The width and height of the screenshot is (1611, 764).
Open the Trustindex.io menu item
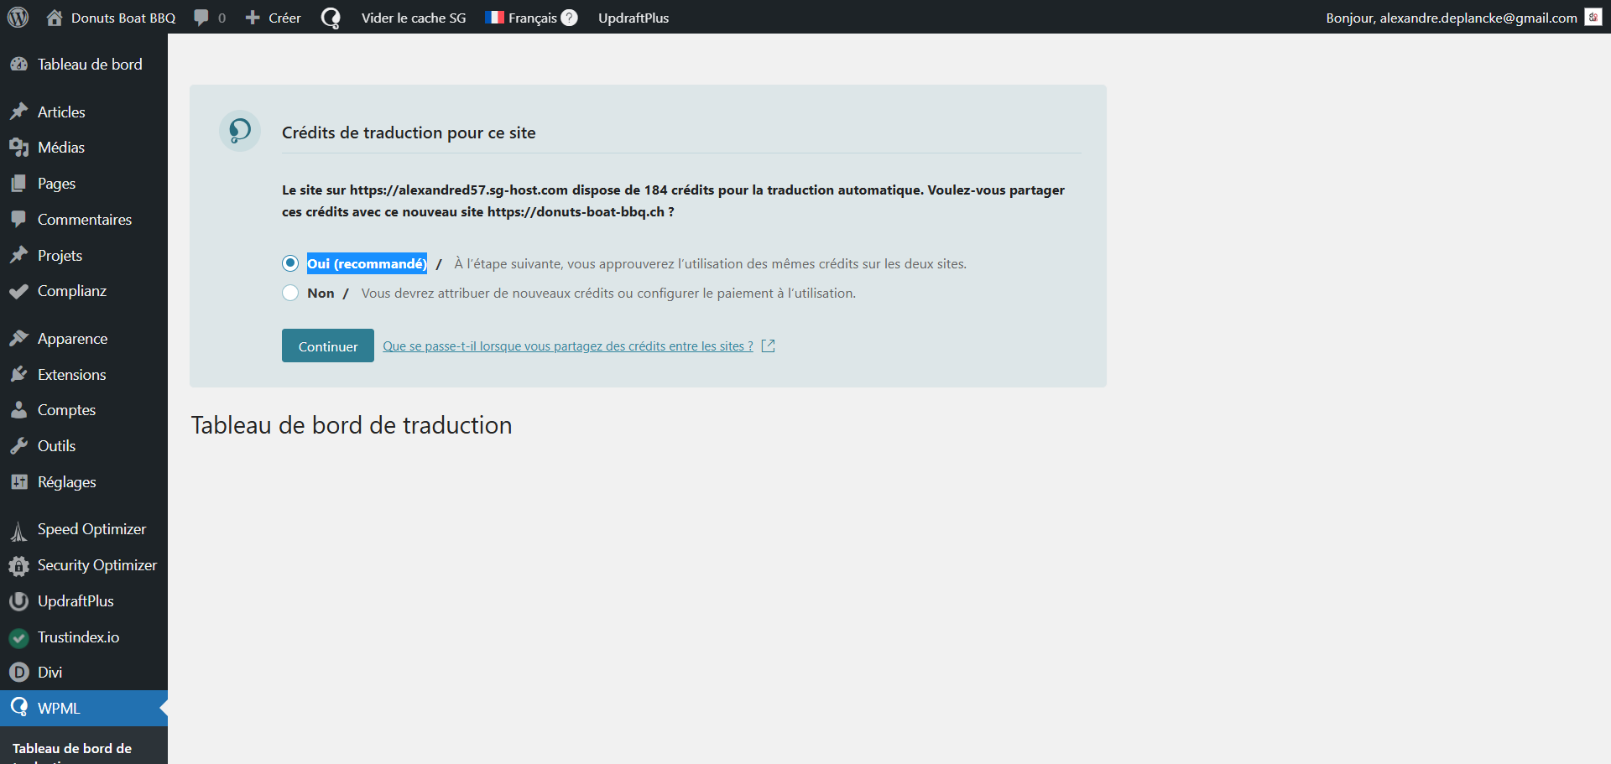pyautogui.click(x=84, y=637)
